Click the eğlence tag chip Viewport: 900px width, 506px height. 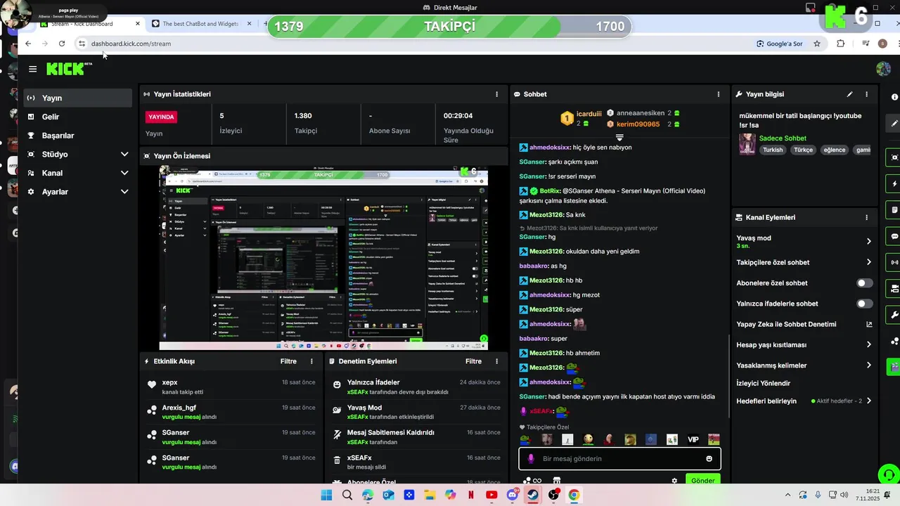[x=835, y=150]
